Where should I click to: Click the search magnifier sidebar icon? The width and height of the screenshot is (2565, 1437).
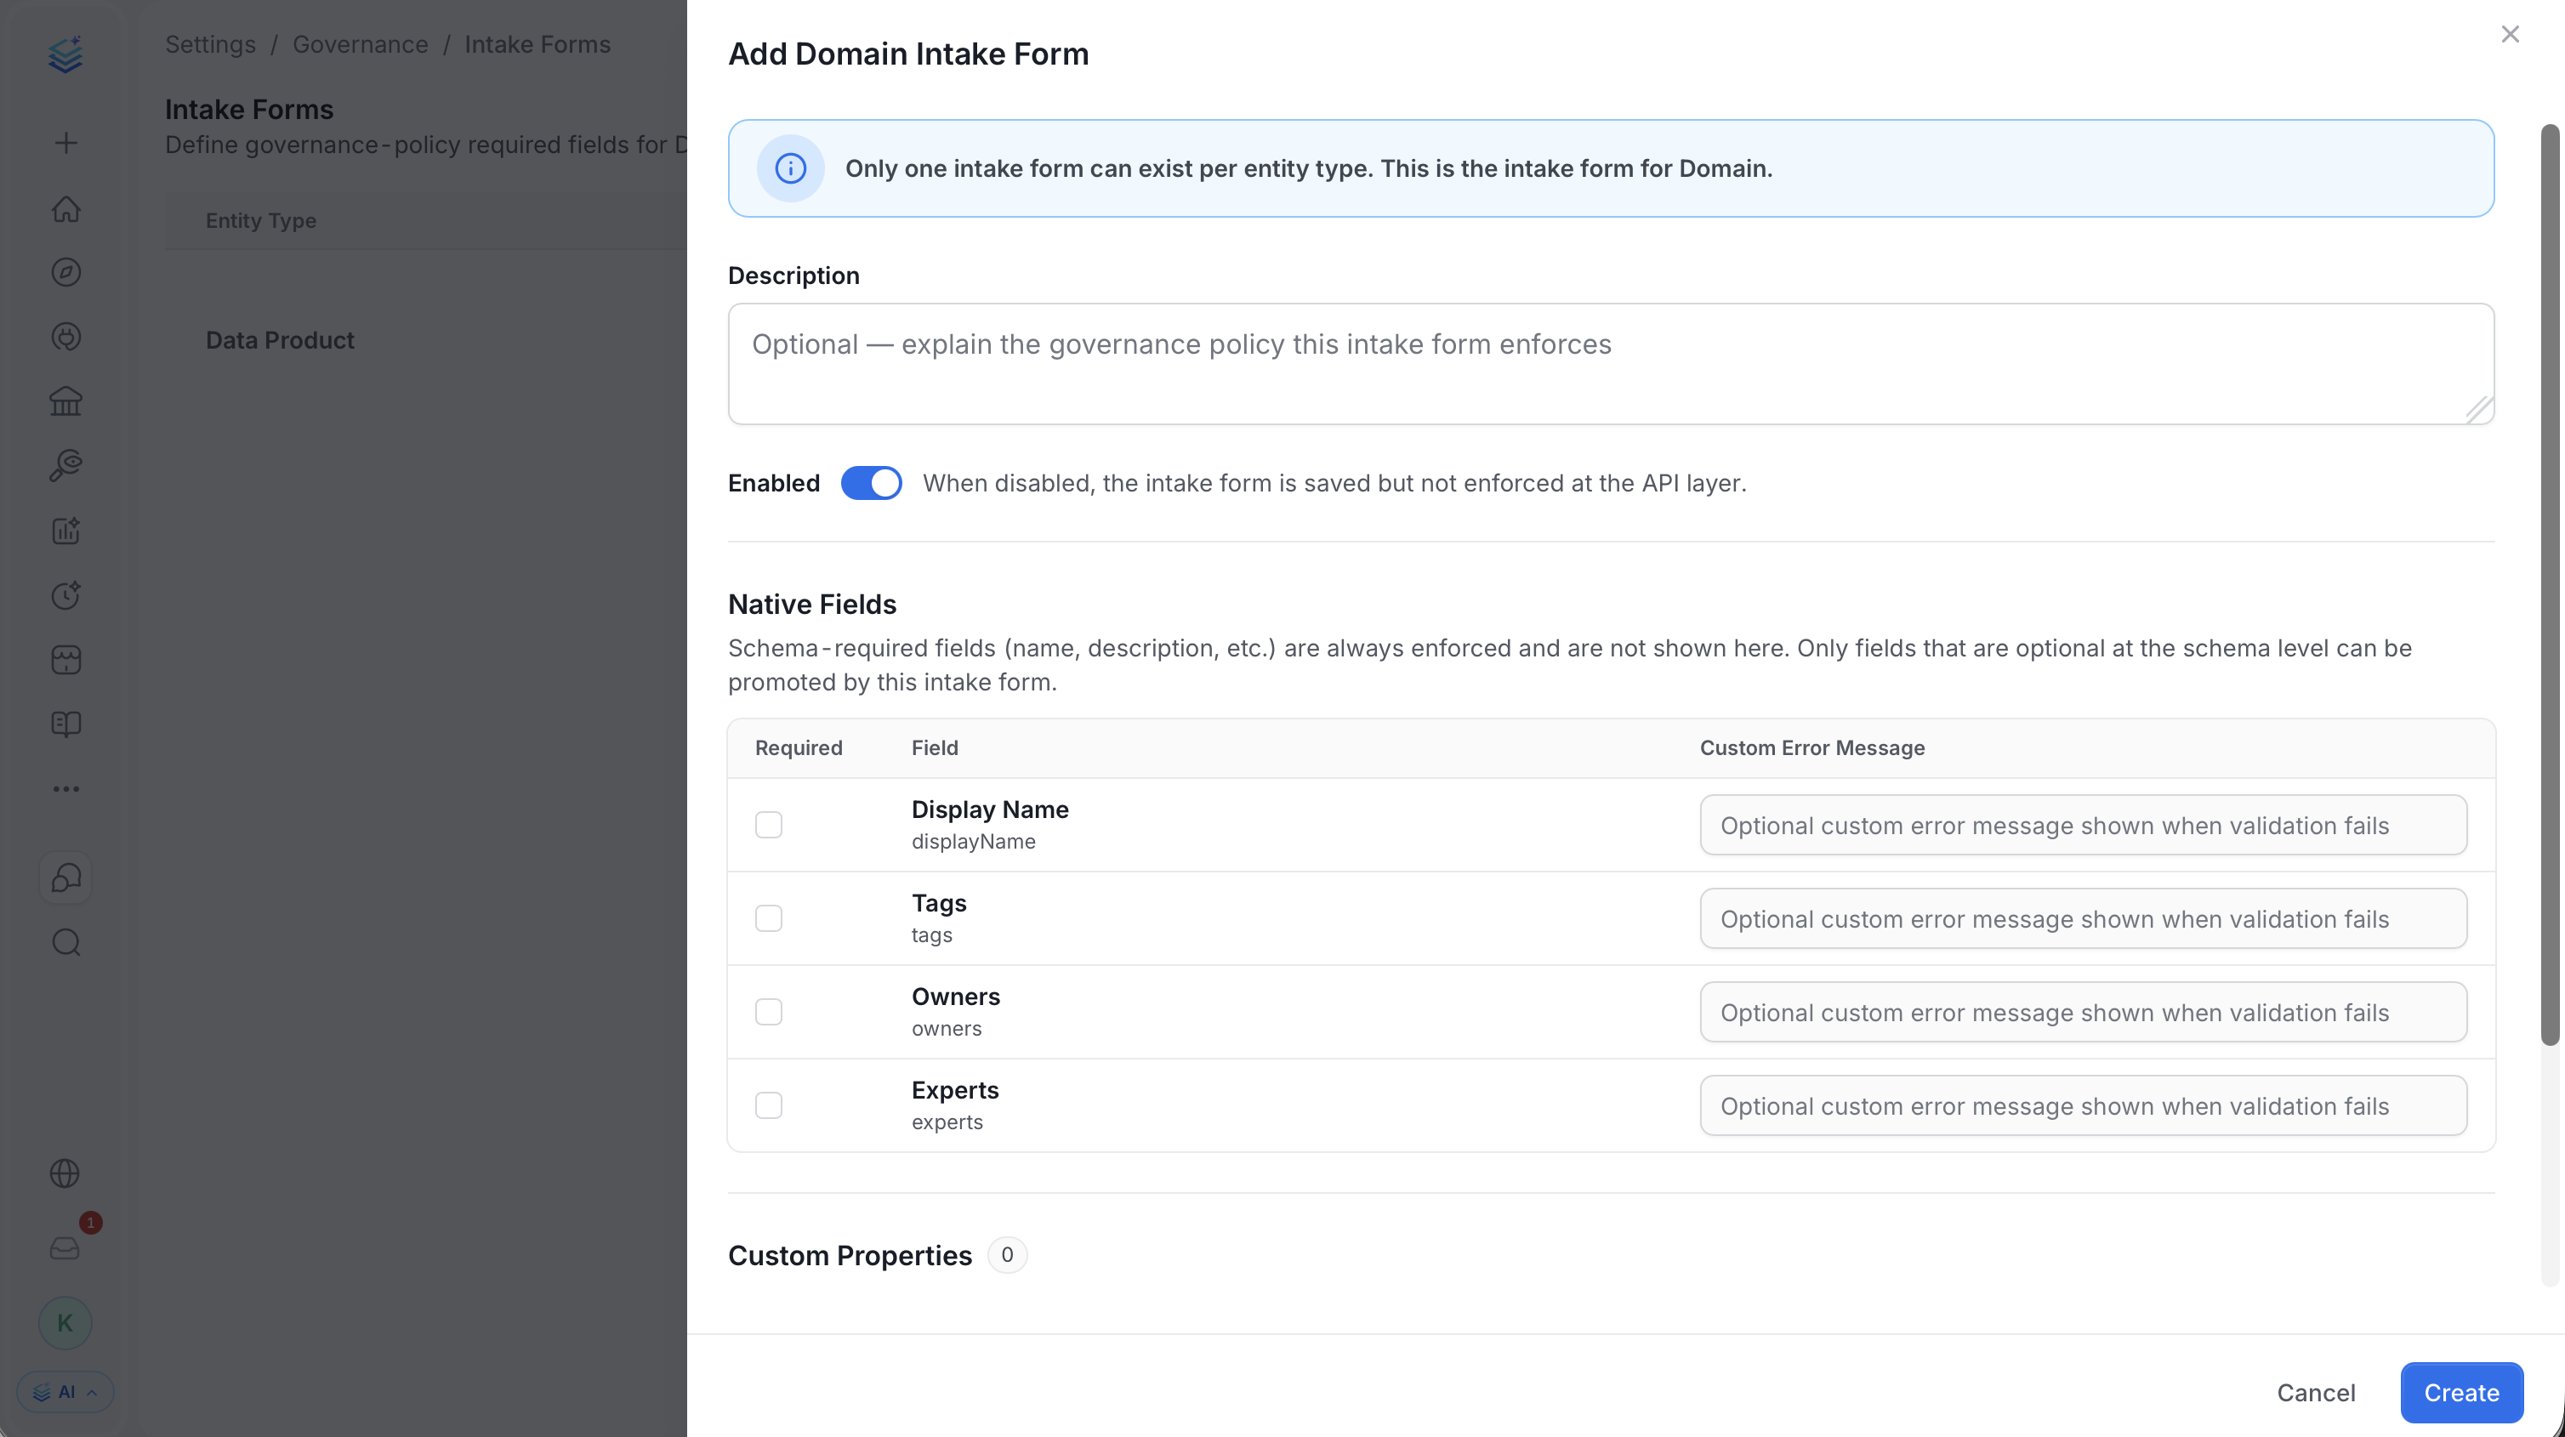tap(65, 942)
